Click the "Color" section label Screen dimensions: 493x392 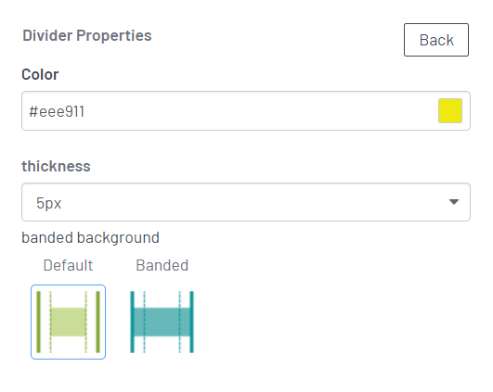(x=40, y=74)
